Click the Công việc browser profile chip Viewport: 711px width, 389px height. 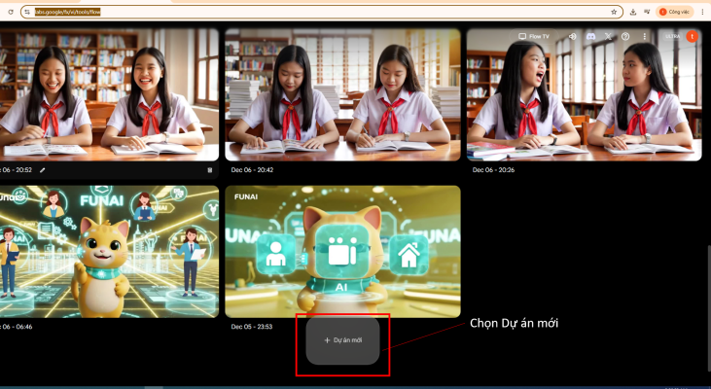click(x=675, y=12)
